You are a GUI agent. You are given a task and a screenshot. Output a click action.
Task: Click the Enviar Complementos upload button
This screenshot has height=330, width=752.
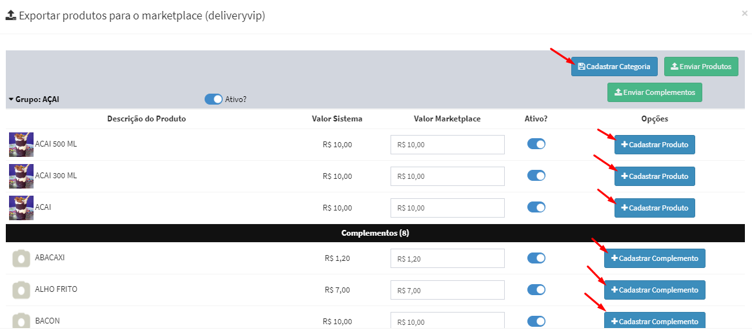coord(655,92)
